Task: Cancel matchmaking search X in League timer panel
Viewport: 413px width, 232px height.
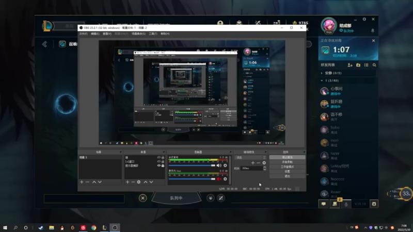Action: [373, 41]
